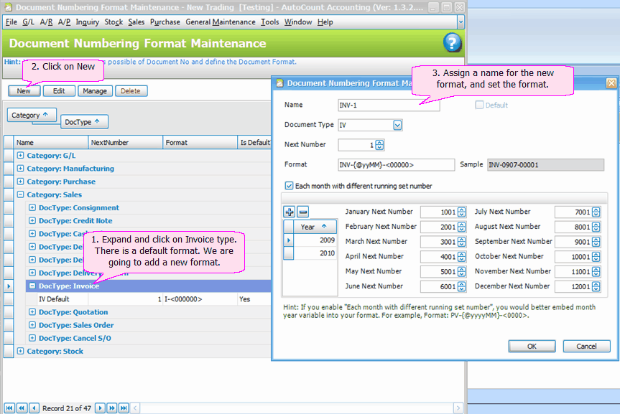Viewport: 620px width, 414px height.
Task: Collapse Category: Sales
Action: [x=21, y=194]
